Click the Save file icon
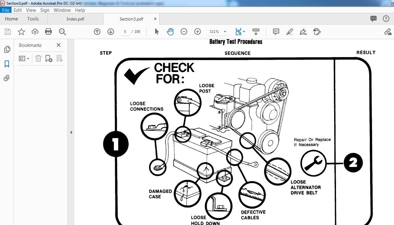Image resolution: width=394 pixels, height=225 pixels. pos(8,32)
